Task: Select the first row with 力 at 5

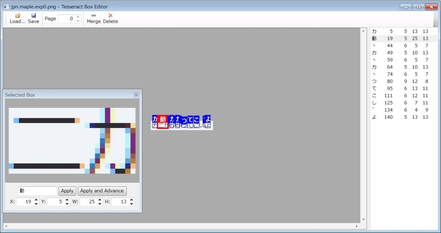Action: (404, 31)
